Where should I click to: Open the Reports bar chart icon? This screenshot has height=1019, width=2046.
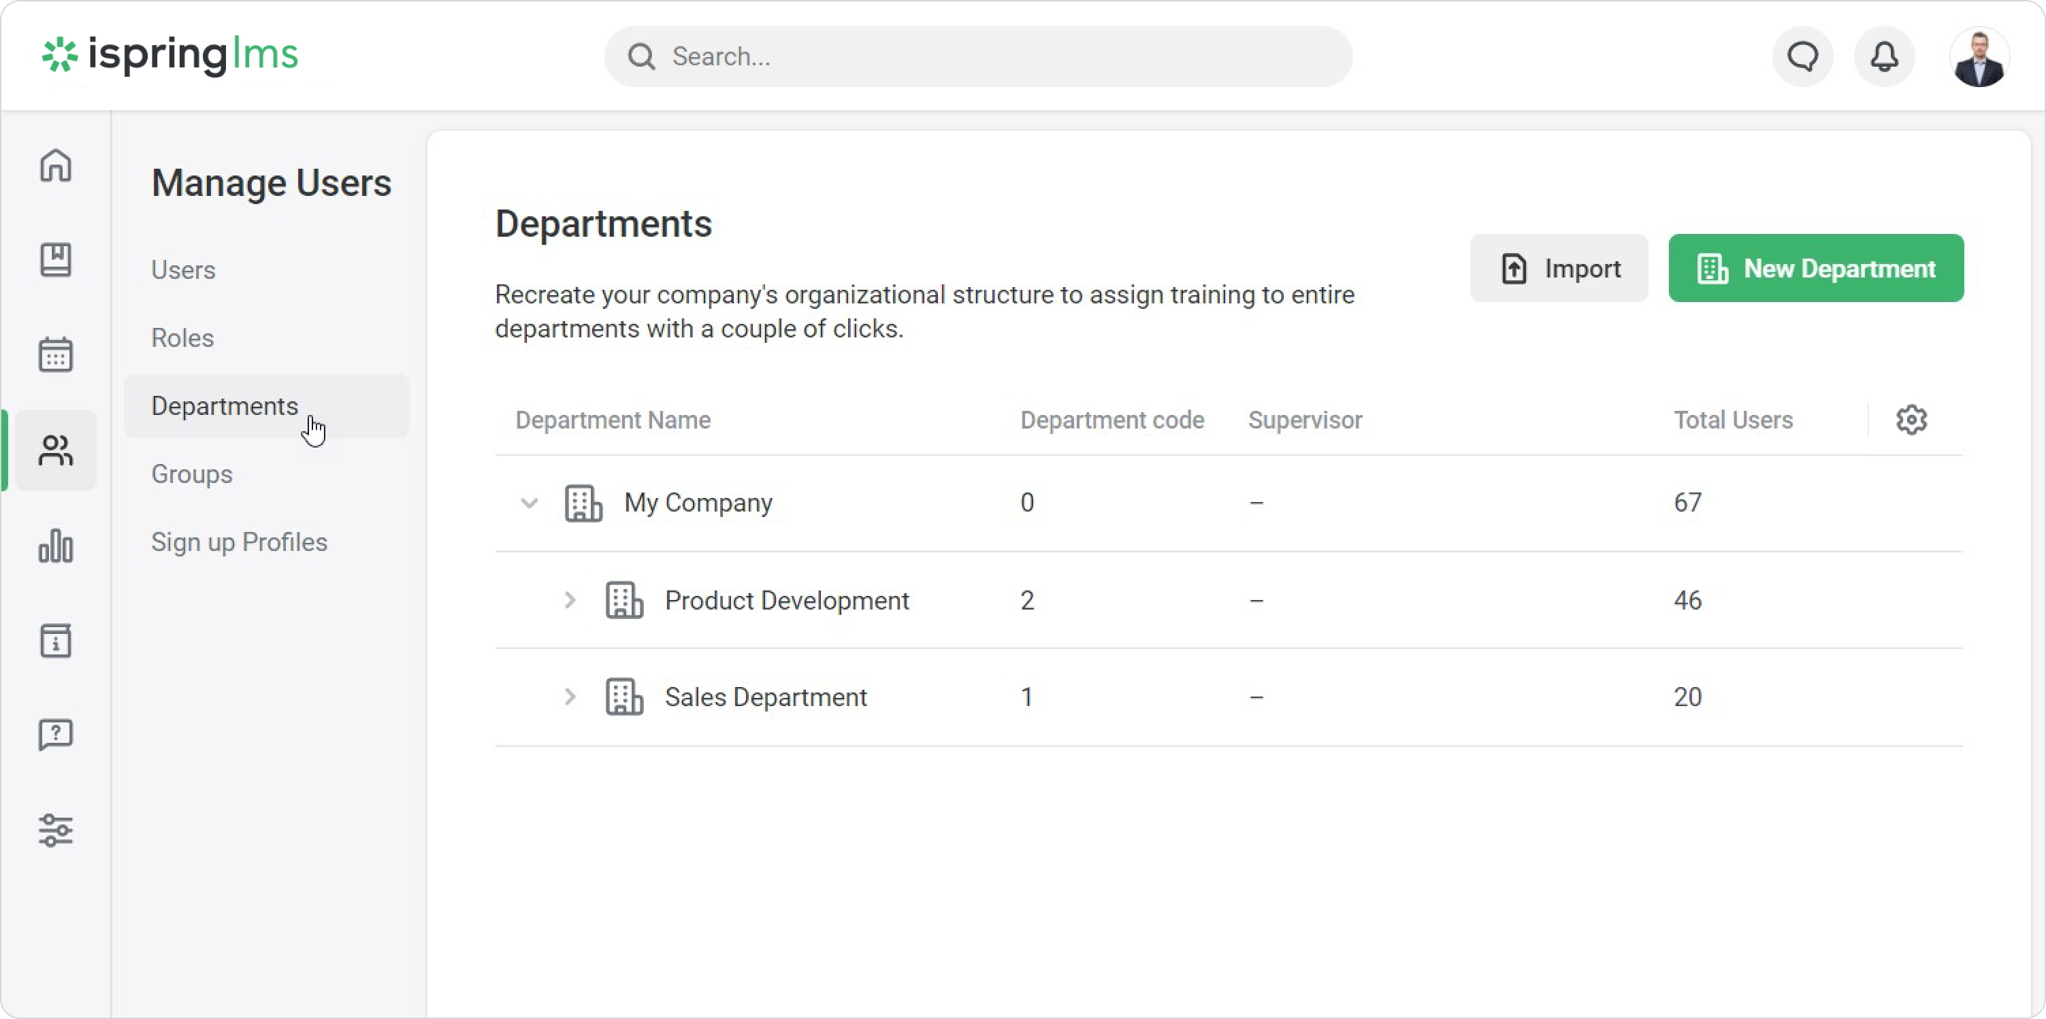[56, 546]
